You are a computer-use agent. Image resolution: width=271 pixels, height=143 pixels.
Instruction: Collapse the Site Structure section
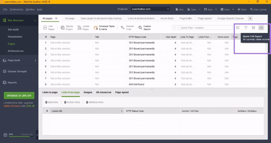point(35,21)
